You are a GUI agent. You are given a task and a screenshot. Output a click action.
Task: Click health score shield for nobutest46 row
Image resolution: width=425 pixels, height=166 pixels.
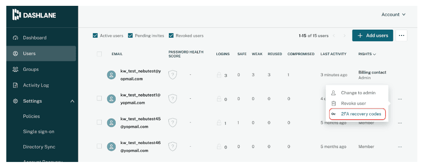(173, 147)
